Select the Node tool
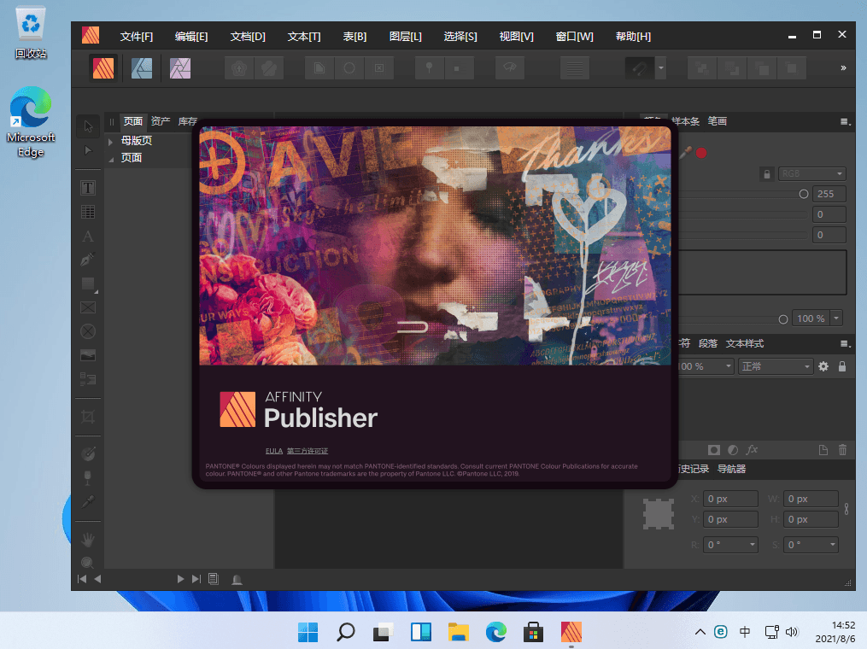 pos(88,150)
